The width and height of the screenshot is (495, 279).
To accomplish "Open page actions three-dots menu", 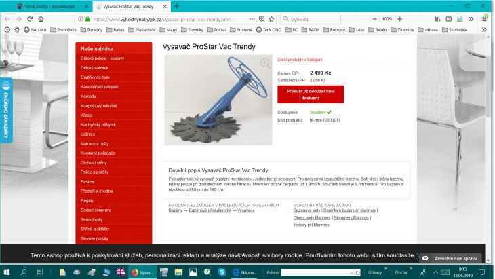I will 252,19.
